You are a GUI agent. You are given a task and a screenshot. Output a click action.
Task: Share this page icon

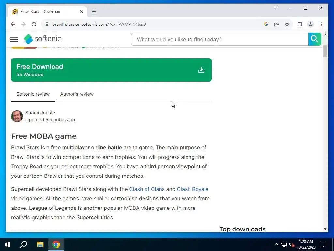[277, 24]
